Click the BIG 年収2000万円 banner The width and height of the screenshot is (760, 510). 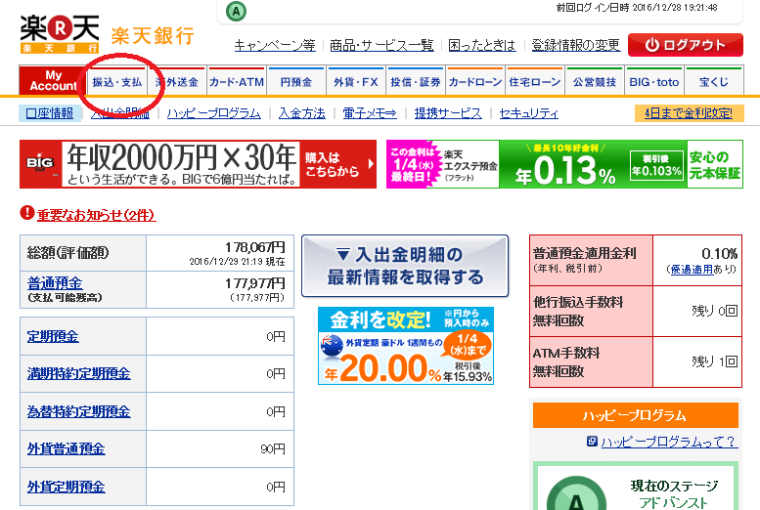[x=198, y=164]
